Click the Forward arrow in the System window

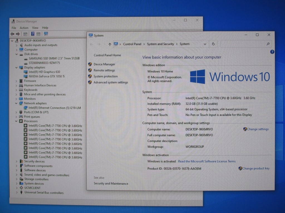coord(99,44)
